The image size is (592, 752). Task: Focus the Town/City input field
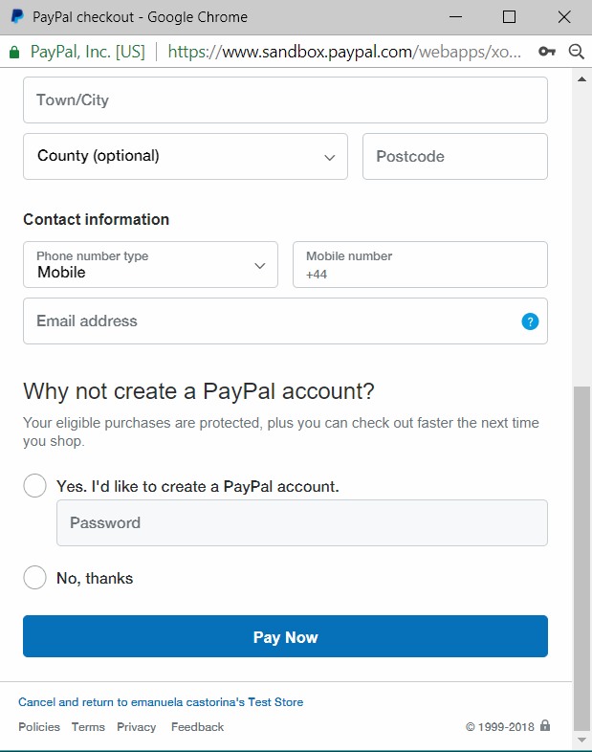tap(285, 100)
